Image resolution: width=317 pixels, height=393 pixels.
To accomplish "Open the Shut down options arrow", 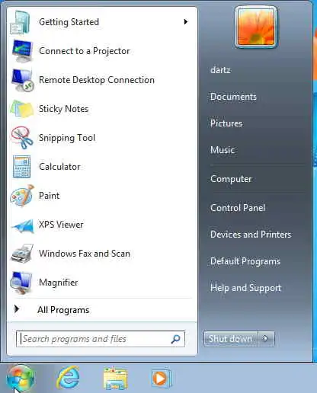I will tap(266, 339).
